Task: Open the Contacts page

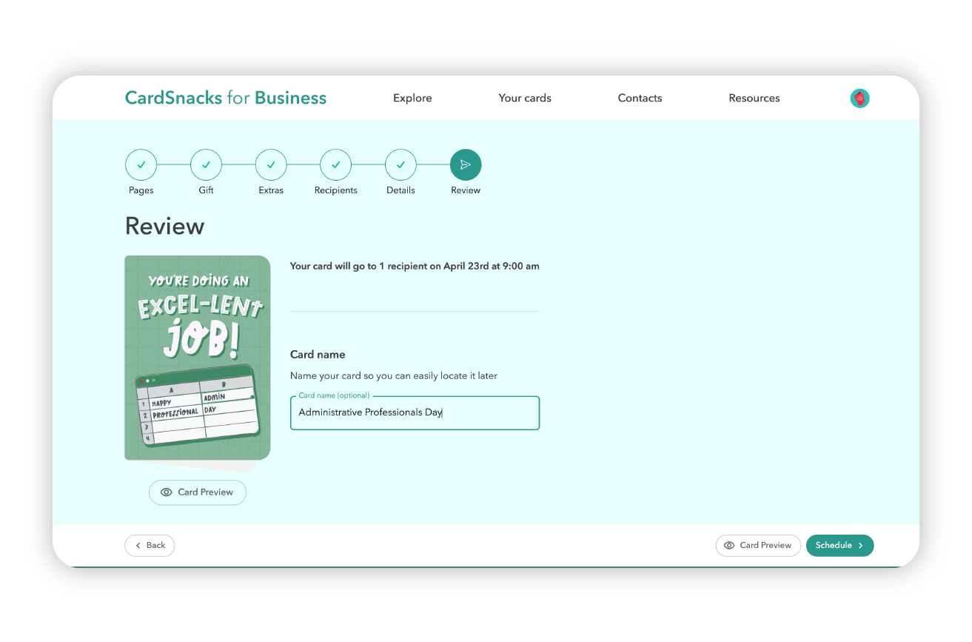Action: click(640, 98)
